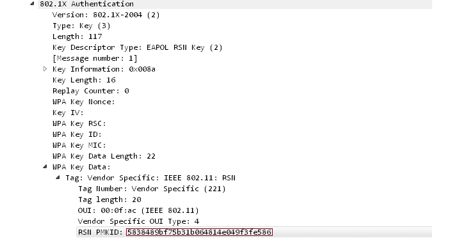This screenshot has height=243, width=466.
Task: Select the Length: 117 field
Action: [x=77, y=36]
